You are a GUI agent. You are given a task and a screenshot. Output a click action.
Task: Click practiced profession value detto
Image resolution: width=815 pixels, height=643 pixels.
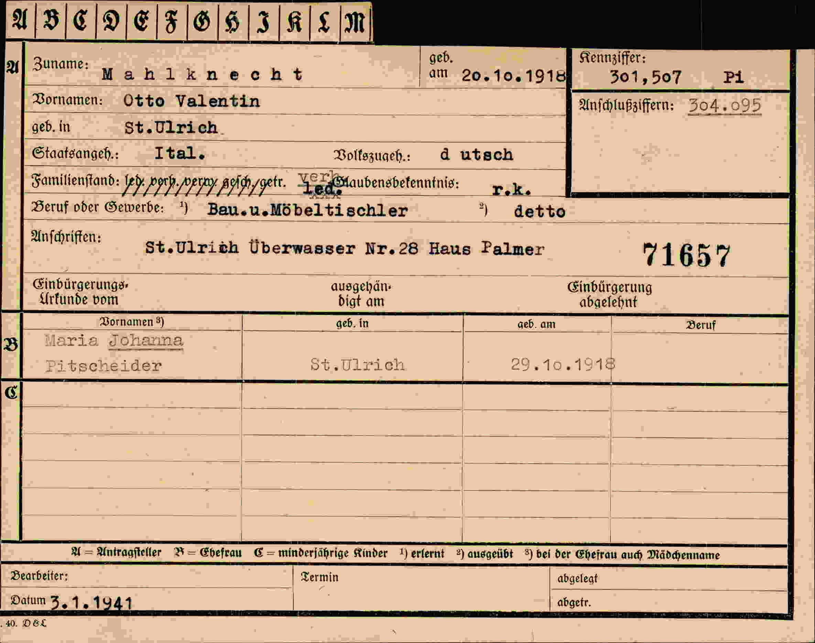pyautogui.click(x=539, y=211)
